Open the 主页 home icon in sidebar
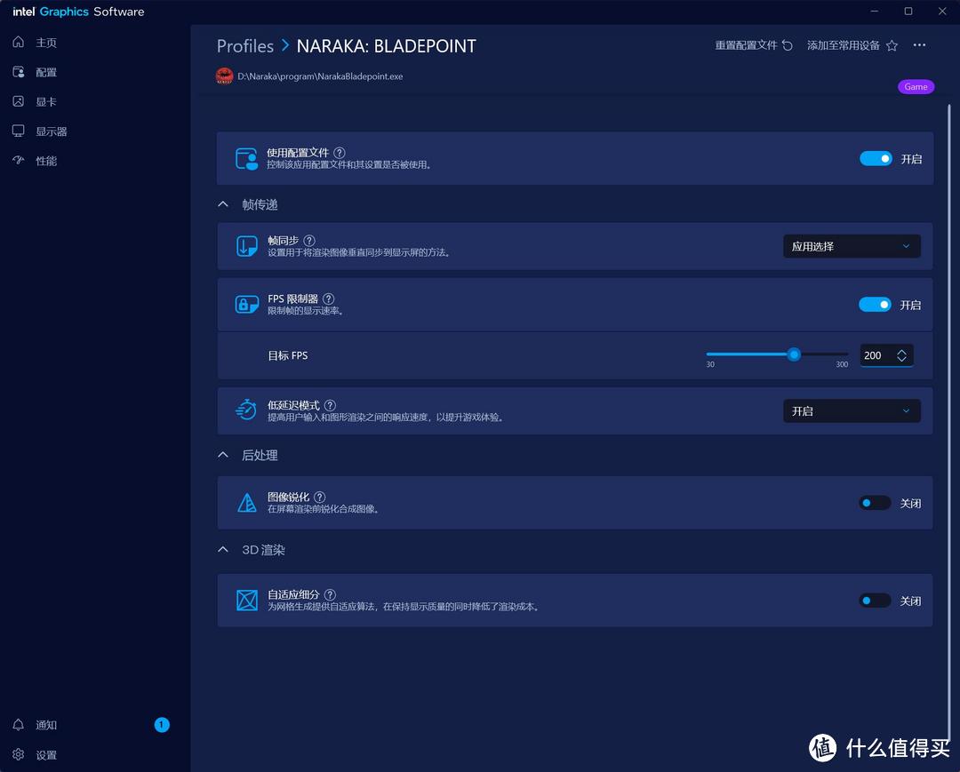This screenshot has width=960, height=772. [x=19, y=43]
